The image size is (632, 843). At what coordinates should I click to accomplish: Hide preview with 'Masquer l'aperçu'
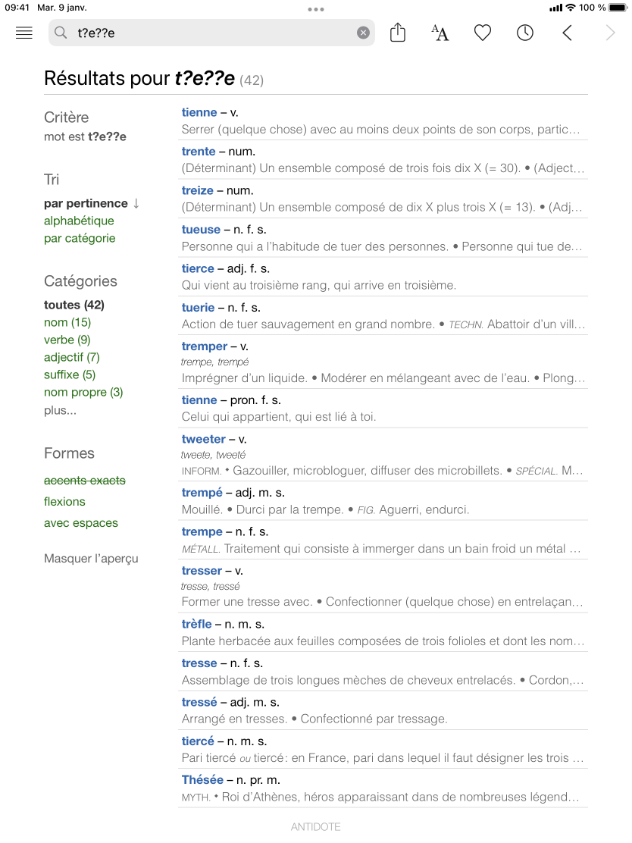point(91,559)
